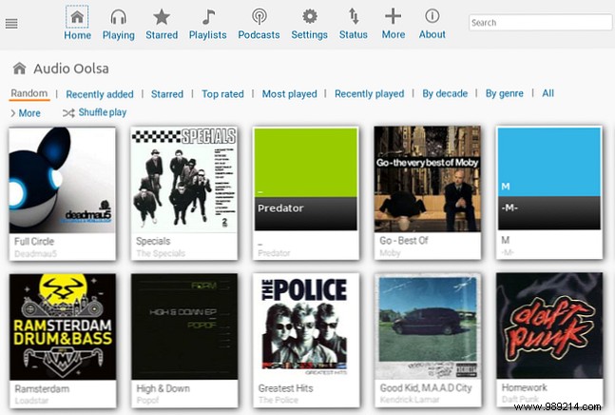Viewport: 615px width, 415px height.
Task: Click the Predator artist name below cover
Action: click(x=274, y=253)
